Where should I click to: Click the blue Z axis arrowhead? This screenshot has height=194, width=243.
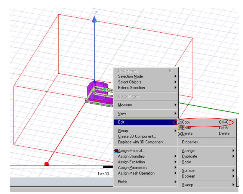pos(94,19)
